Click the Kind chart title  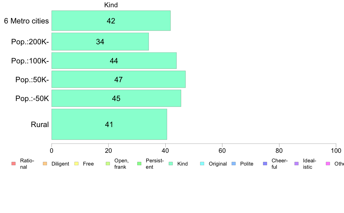pyautogui.click(x=111, y=5)
